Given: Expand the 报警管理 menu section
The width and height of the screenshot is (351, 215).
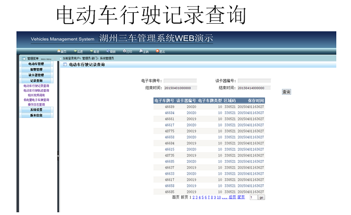Looking at the screenshot, I should click(x=36, y=70).
